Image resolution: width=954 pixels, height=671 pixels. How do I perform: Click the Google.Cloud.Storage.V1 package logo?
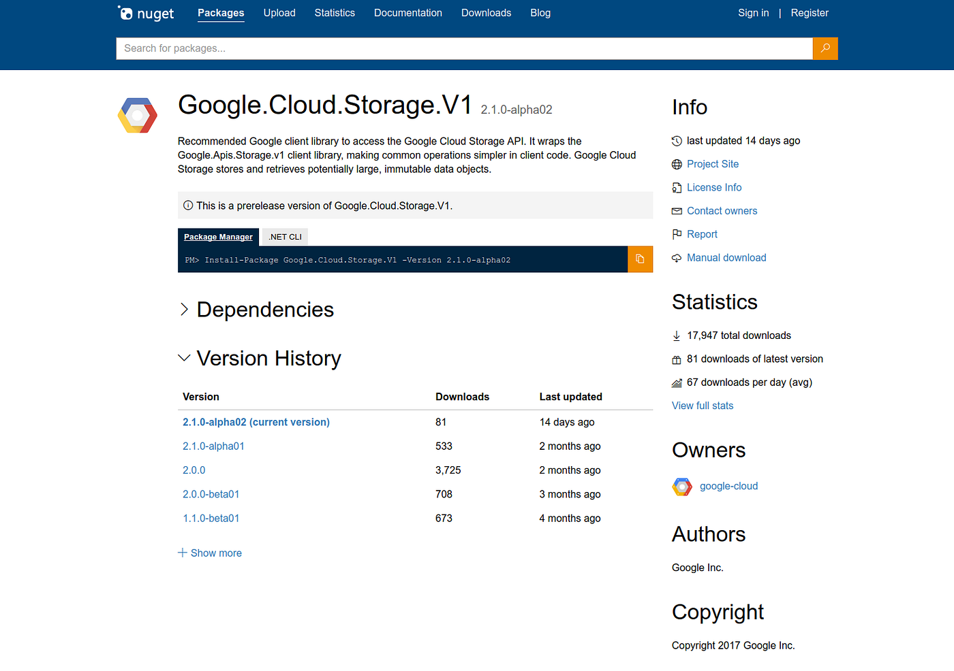(137, 115)
